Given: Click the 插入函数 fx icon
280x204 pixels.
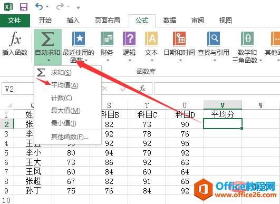Looking at the screenshot, I should click(x=15, y=38).
